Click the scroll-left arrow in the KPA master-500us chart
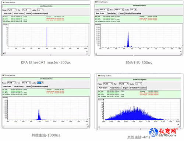 pos(4,53)
